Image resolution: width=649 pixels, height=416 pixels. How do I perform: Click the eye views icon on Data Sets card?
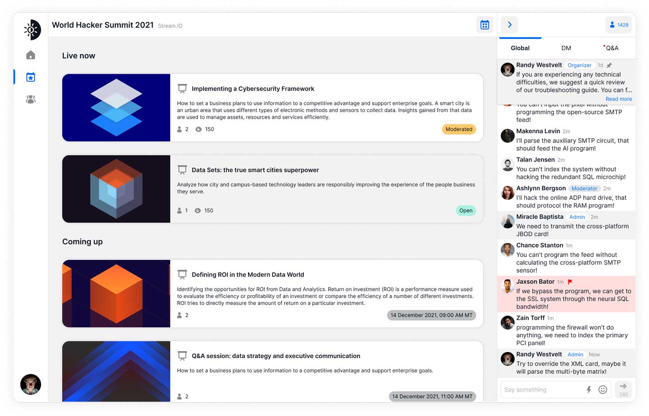[197, 211]
